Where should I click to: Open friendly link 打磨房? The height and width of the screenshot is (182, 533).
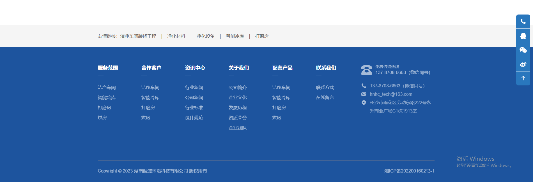pyautogui.click(x=262, y=36)
